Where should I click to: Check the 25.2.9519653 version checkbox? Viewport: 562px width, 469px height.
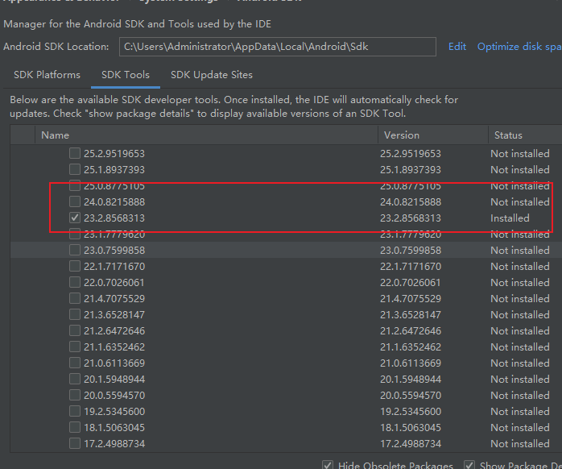coord(75,153)
